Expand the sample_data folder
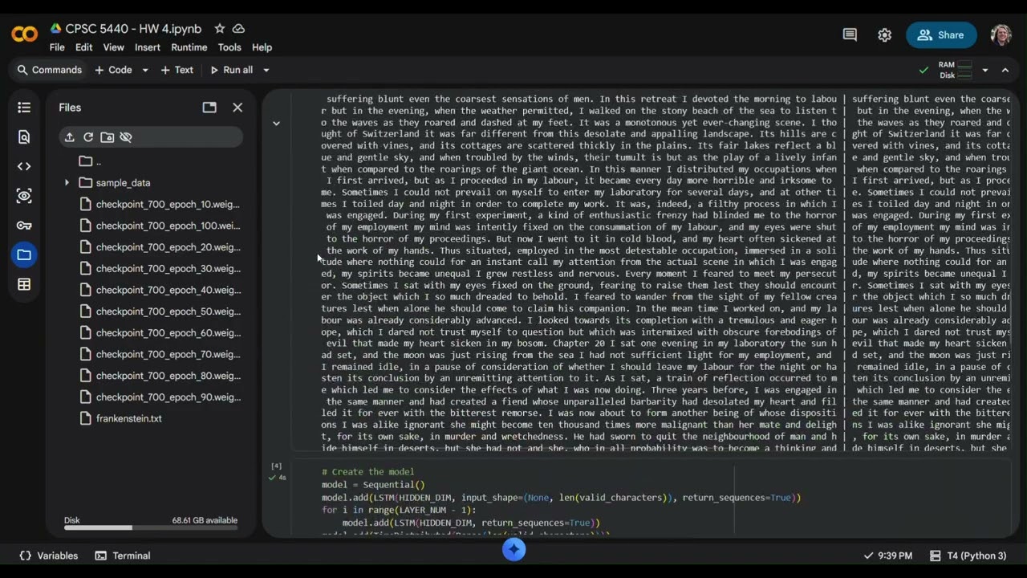The width and height of the screenshot is (1027, 578). pyautogui.click(x=67, y=183)
